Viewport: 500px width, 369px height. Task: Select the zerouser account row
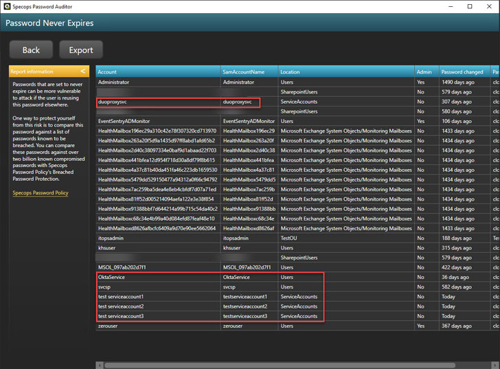pos(111,326)
